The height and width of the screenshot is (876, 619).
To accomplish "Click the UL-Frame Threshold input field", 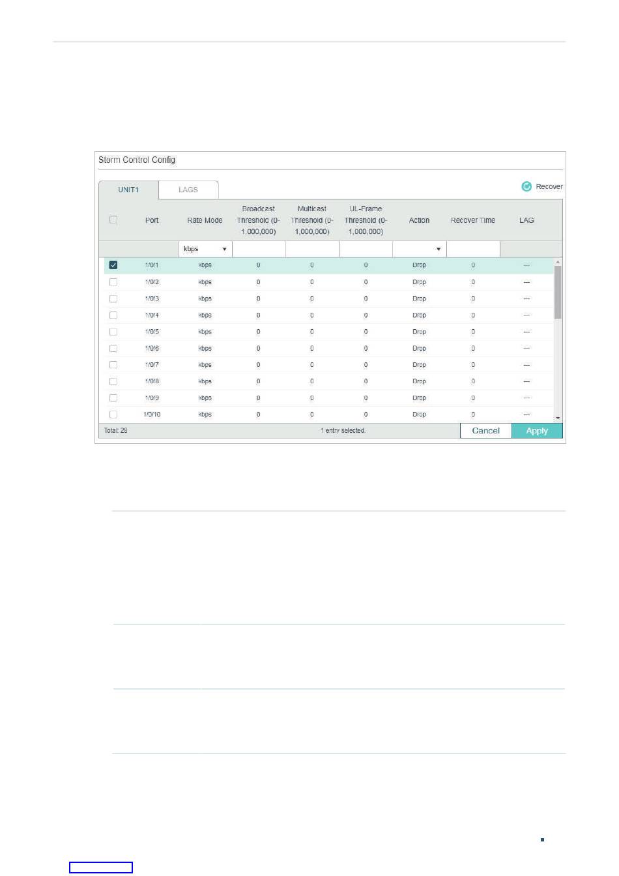I will point(366,249).
